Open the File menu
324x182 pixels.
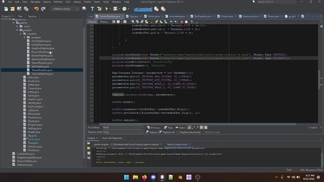click(x=10, y=2)
